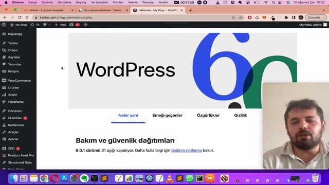Click the Ortam media icon
329x185 pixels.
[x=4, y=50]
